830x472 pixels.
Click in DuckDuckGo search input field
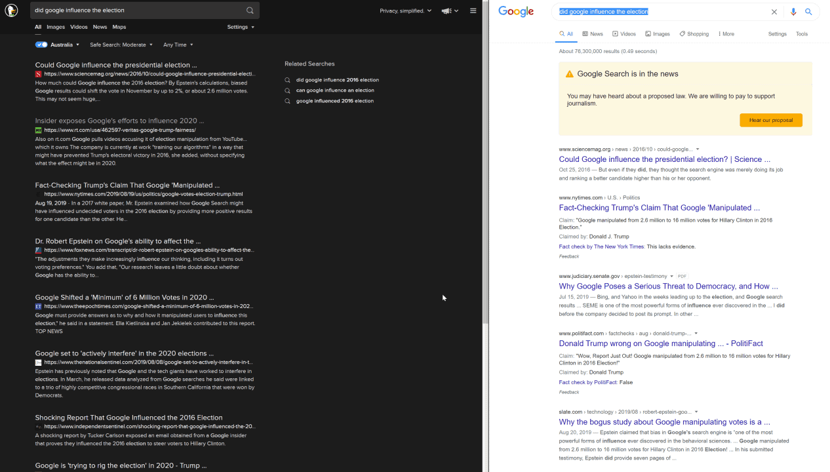pos(138,10)
